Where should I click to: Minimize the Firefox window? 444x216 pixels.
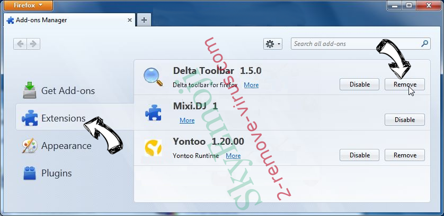coord(395,5)
